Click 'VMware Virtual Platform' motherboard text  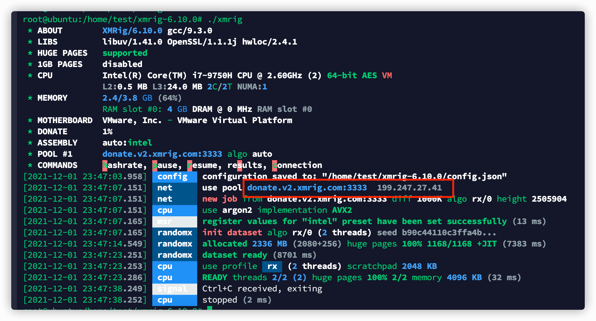(235, 120)
